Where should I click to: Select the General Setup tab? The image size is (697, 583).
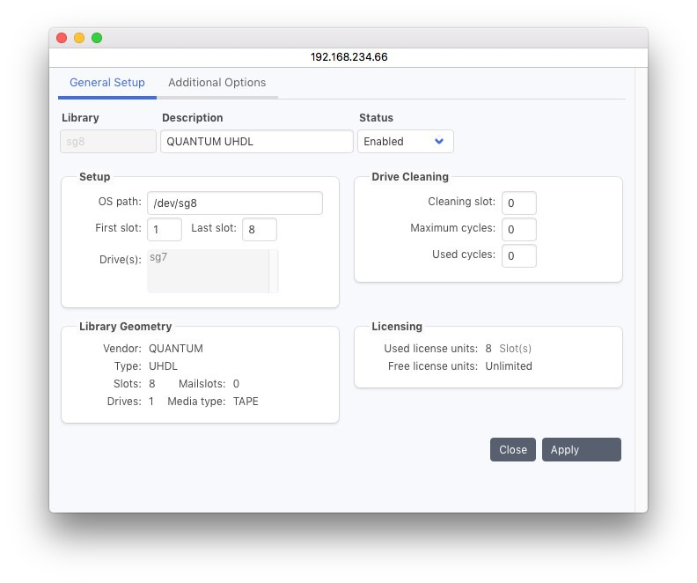point(107,83)
